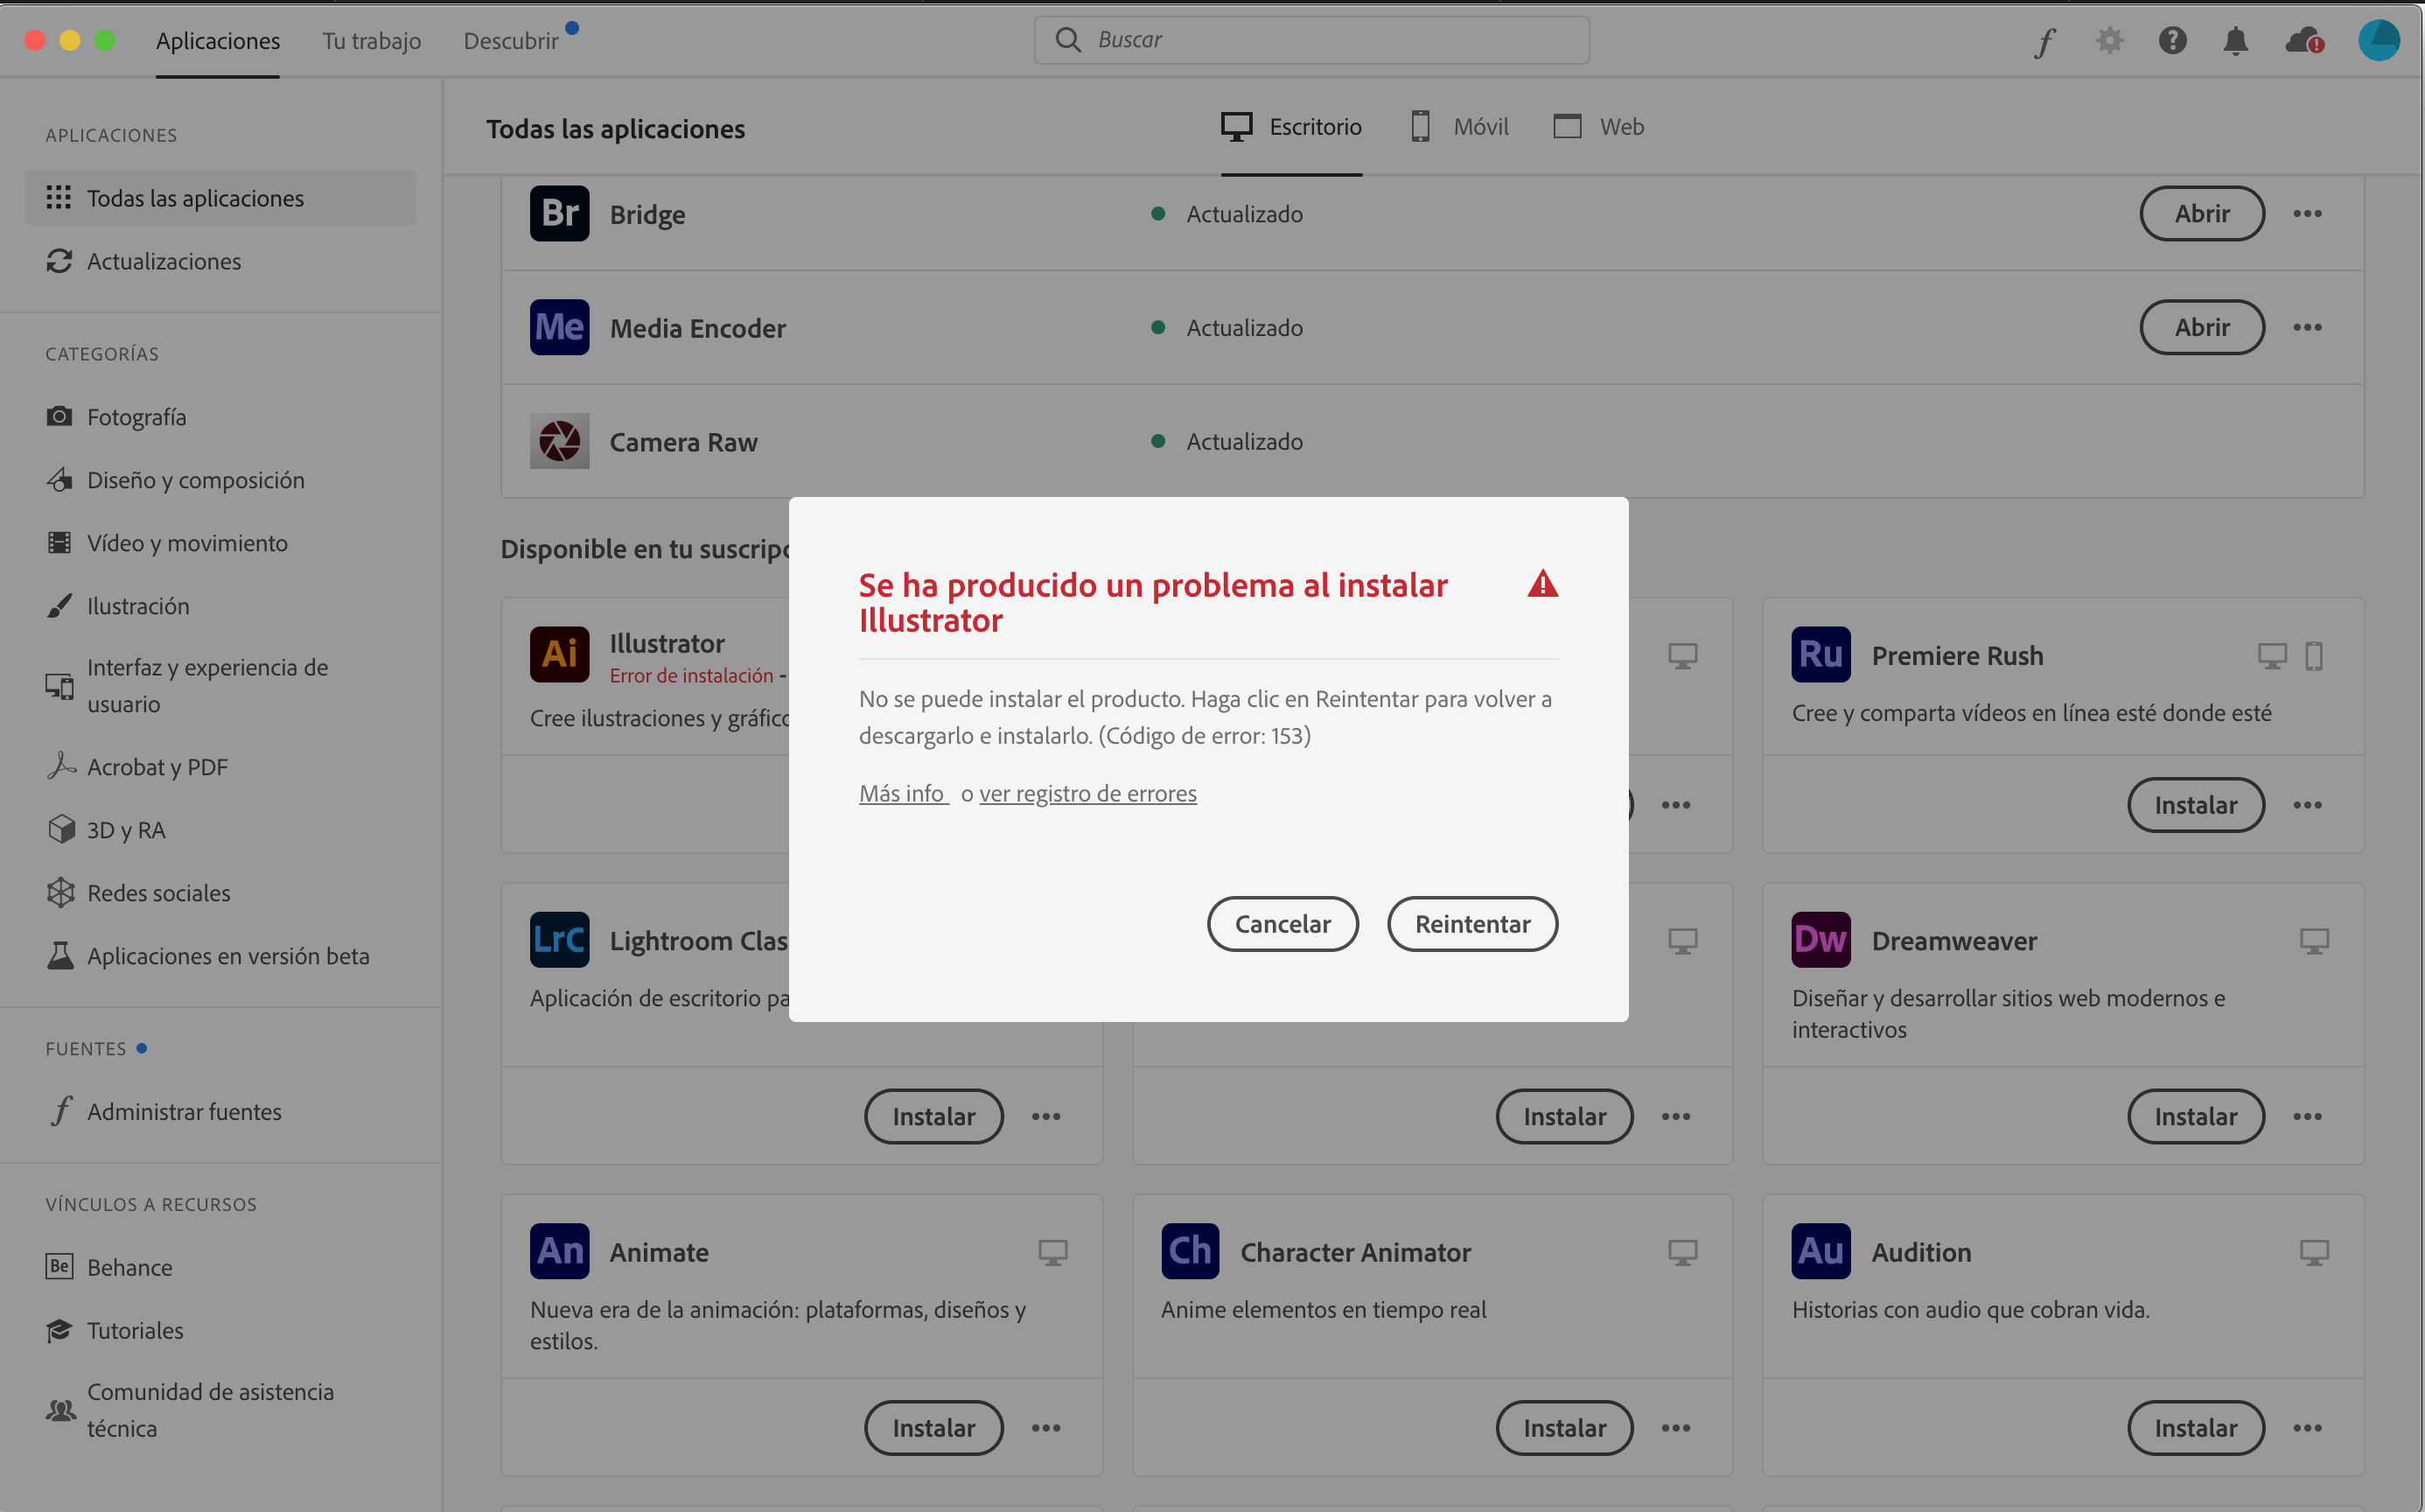This screenshot has height=1512, width=2425.
Task: Check the cloud sync status icon
Action: tap(2302, 40)
